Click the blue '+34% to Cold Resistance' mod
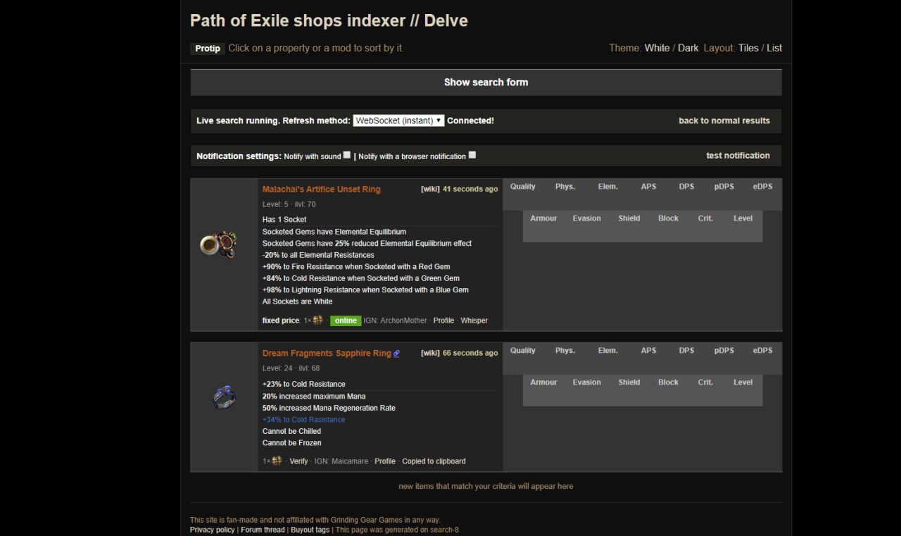Viewport: 901px width, 536px height. click(304, 420)
